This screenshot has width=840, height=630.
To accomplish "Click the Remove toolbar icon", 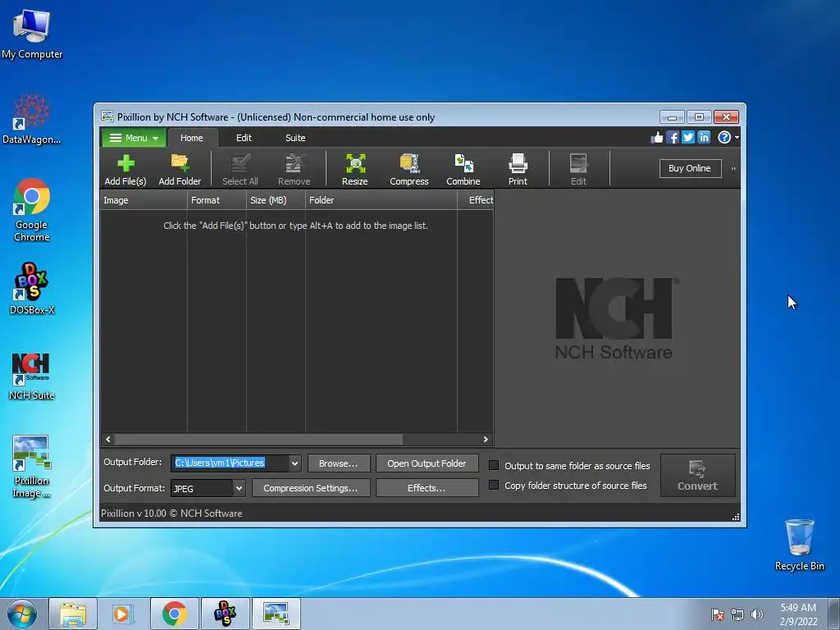I will 294,169.
